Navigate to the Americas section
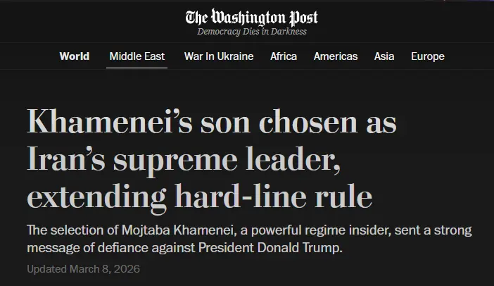 335,56
